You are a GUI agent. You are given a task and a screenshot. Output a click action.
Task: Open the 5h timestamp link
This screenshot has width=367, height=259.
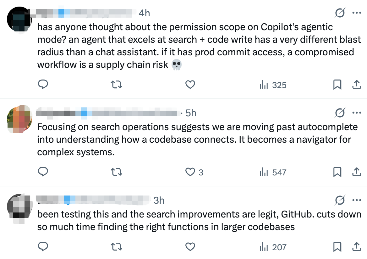coord(191,113)
